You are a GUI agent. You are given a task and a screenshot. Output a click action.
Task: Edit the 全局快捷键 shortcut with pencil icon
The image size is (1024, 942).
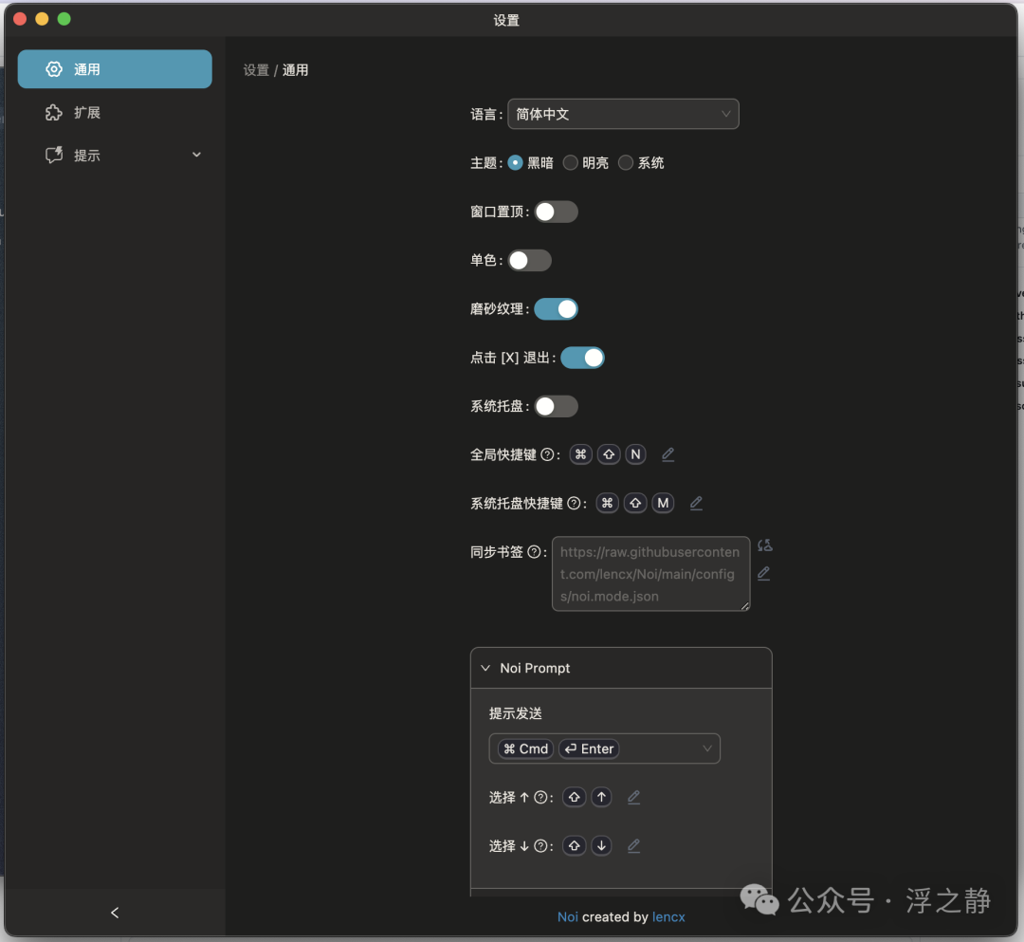tap(667, 454)
